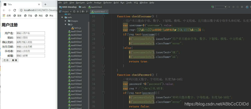Fold the if block at line 23
The width and height of the screenshot is (251, 109).
coord(103,34)
